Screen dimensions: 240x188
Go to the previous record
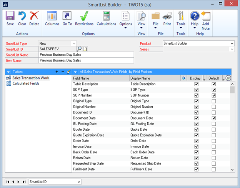pyautogui.click(x=13, y=182)
